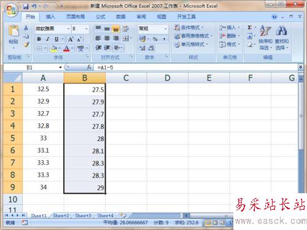This screenshot has height=230, width=307.
Task: Open the Excel Help icon
Action: point(274,17)
